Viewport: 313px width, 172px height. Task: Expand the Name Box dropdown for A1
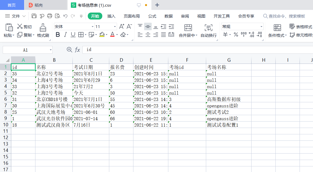tap(51, 50)
